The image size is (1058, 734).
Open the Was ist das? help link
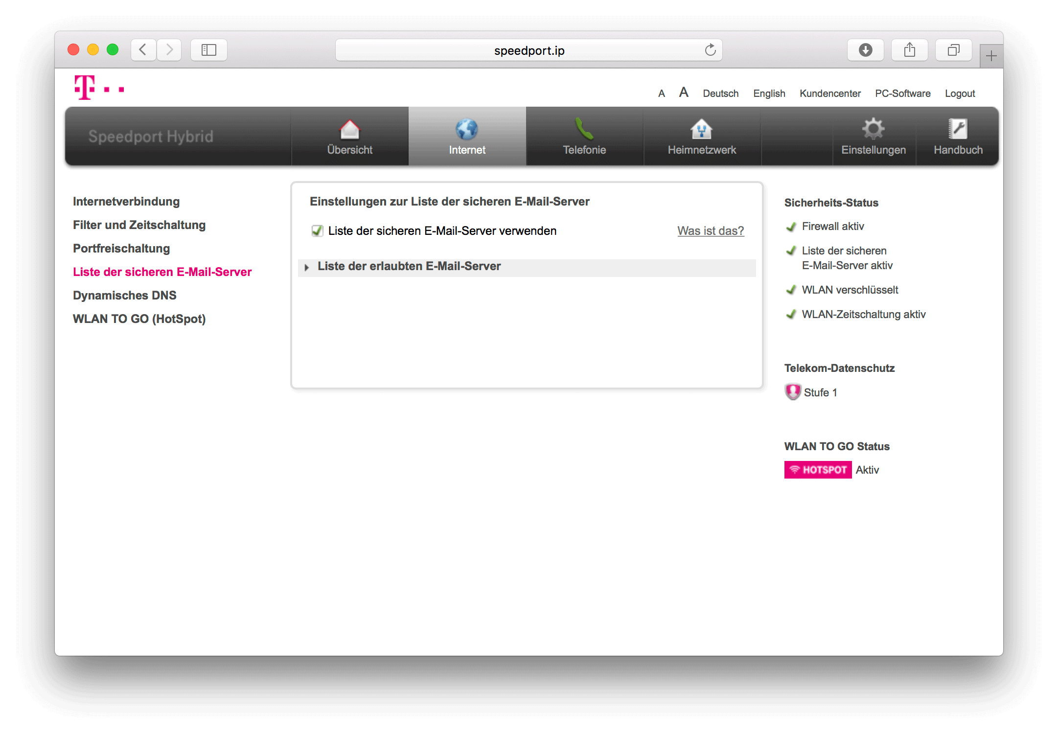[x=710, y=231]
